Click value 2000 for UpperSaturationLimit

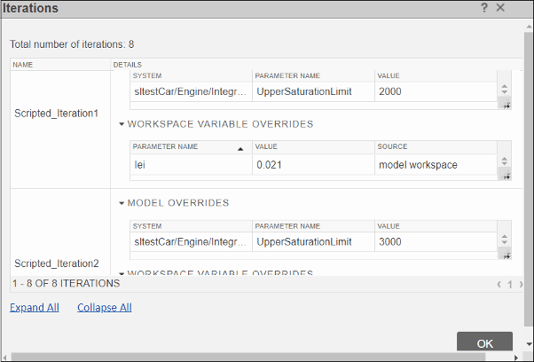pyautogui.click(x=436, y=91)
